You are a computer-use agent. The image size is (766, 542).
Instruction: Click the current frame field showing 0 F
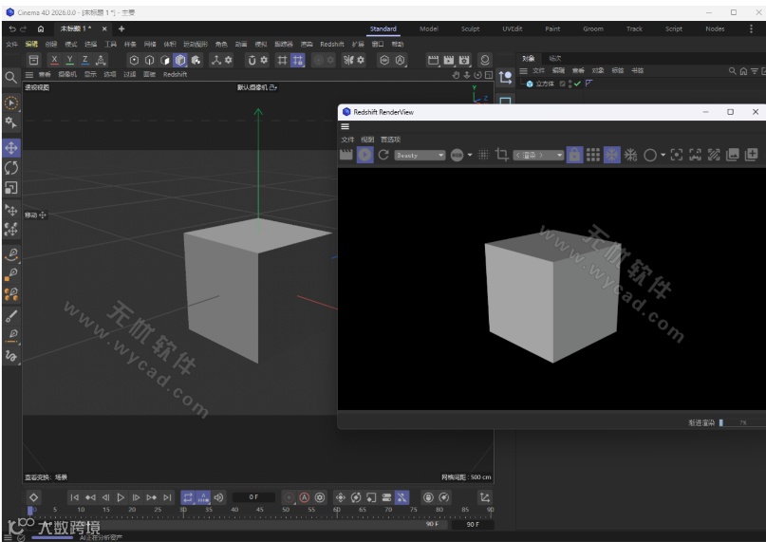(x=253, y=497)
